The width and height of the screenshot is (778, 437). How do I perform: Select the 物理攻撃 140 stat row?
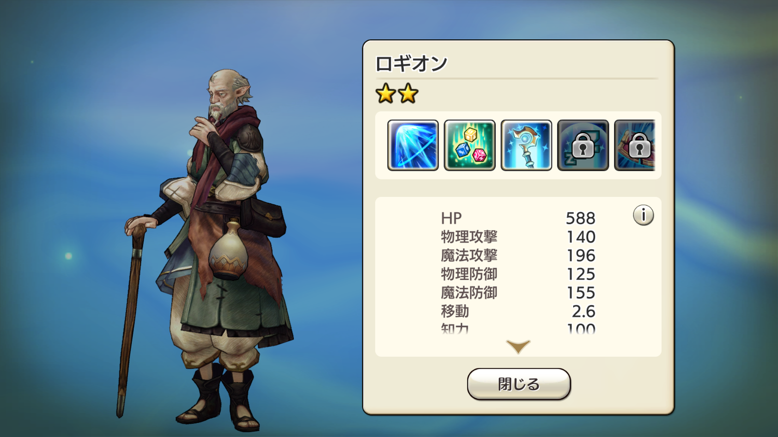coord(518,237)
